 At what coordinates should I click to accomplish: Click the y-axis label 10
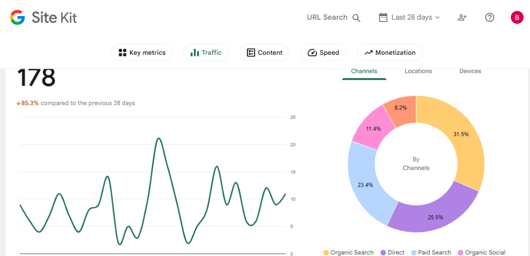click(x=293, y=199)
